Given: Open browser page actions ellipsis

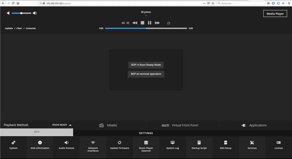Looking at the screenshot, I should 204,3.
